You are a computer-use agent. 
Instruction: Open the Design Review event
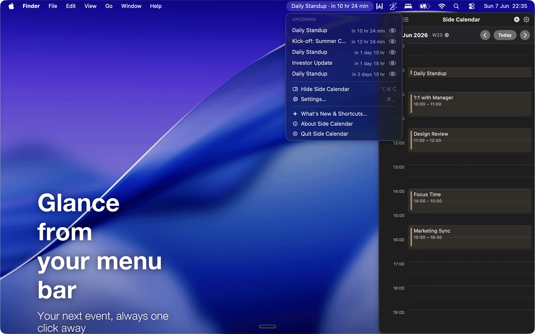coord(470,140)
